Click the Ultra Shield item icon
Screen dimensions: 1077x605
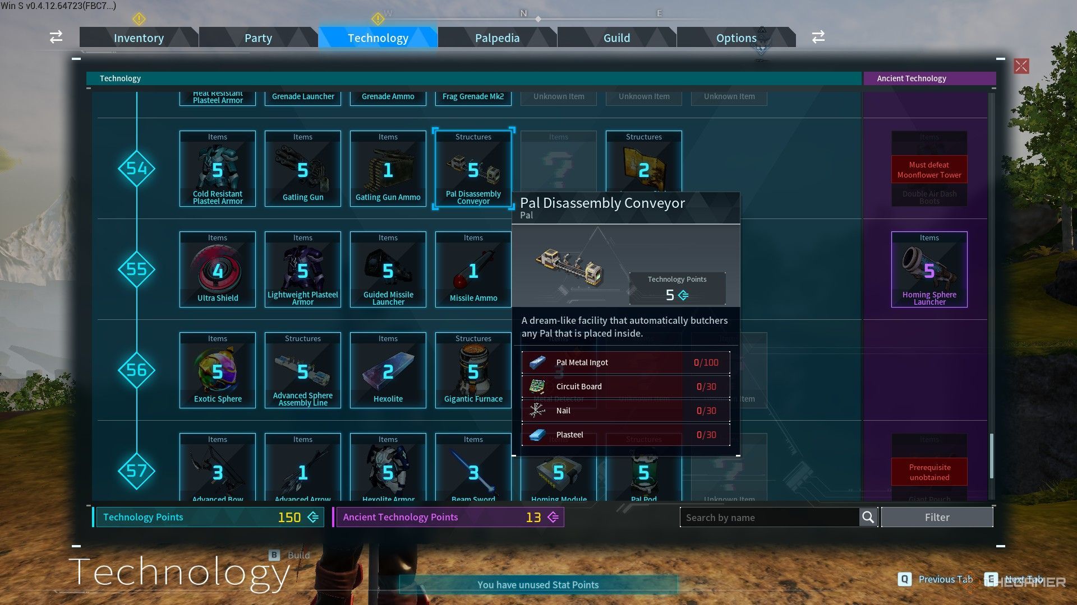click(x=218, y=269)
